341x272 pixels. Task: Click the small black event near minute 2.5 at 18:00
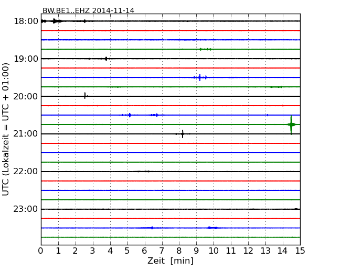(x=84, y=21)
